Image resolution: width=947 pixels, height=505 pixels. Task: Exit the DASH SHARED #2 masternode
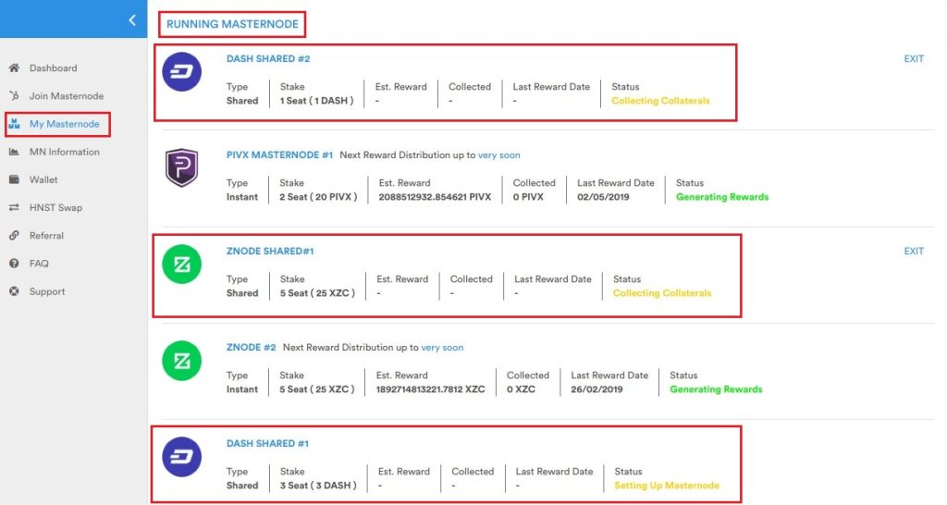point(914,59)
